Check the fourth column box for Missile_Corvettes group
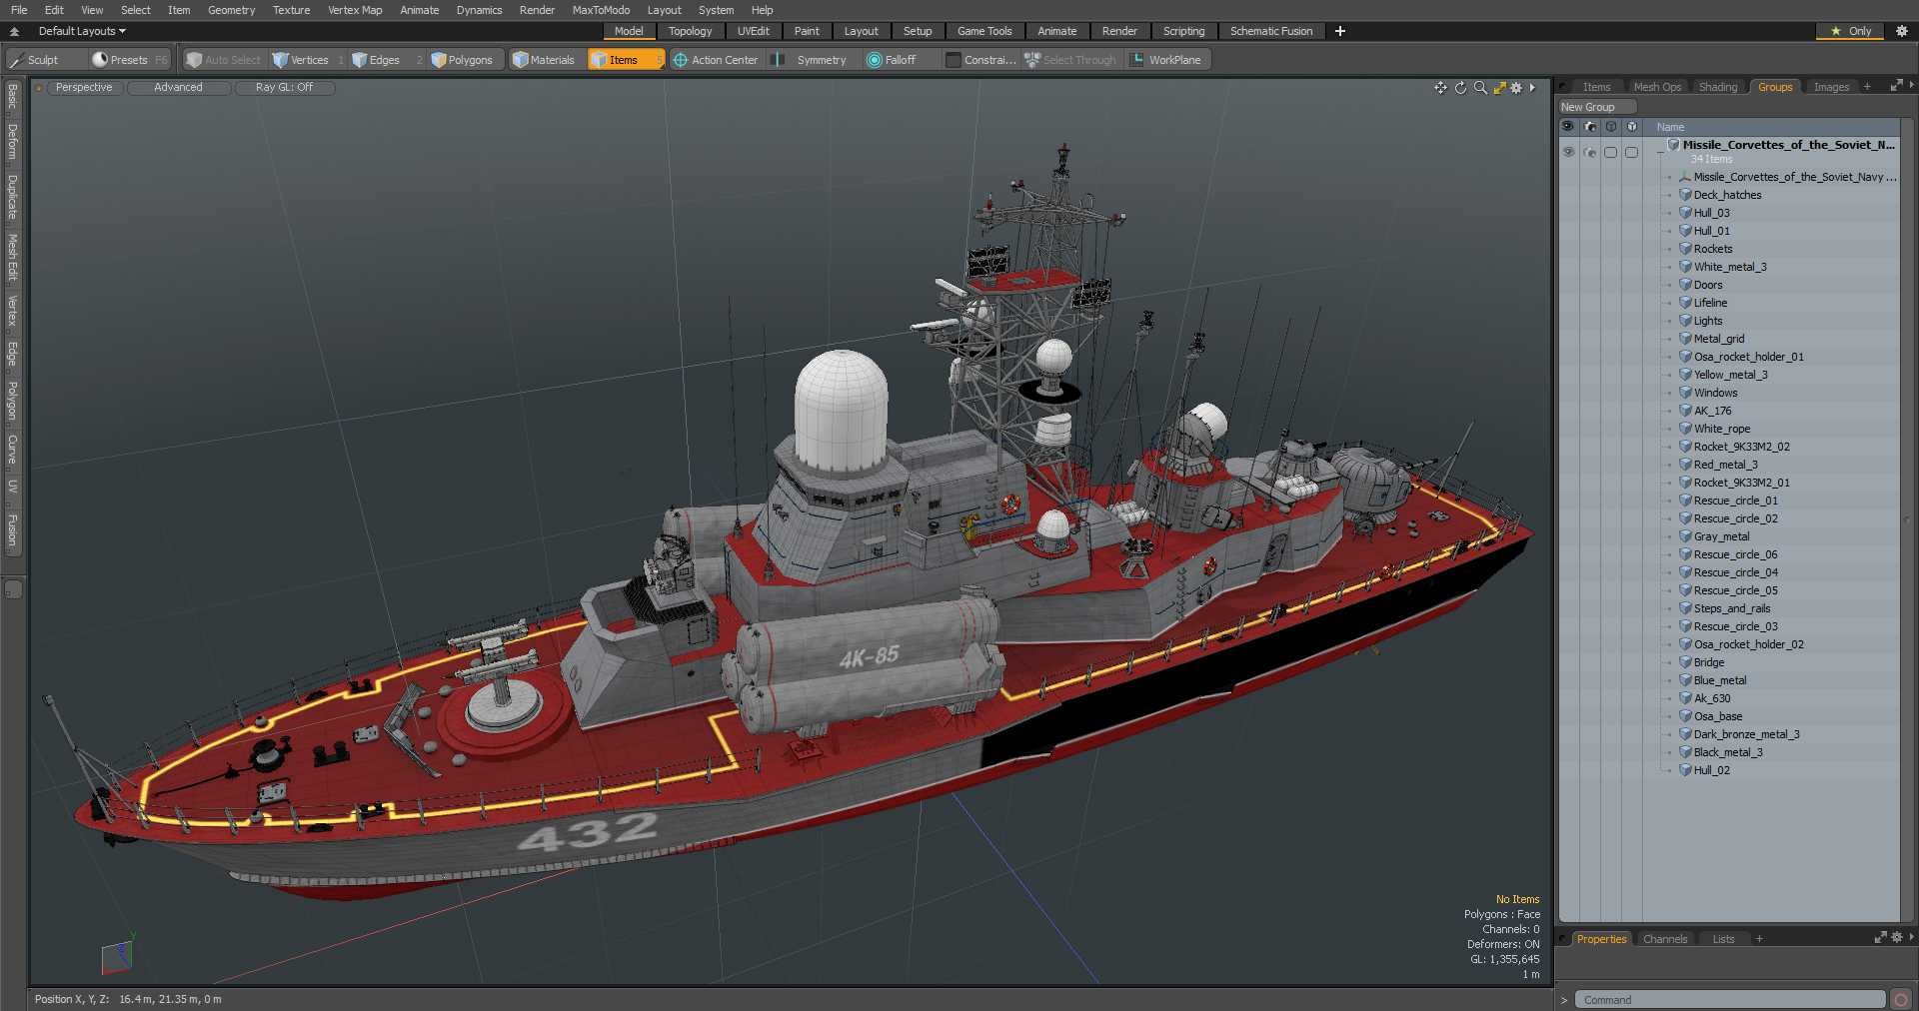This screenshot has width=1919, height=1011. (1631, 152)
